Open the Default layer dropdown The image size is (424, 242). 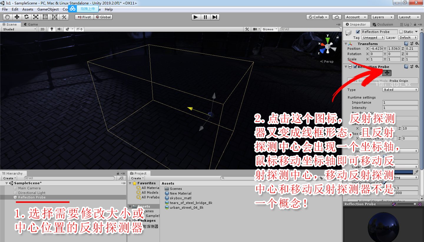pos(408,37)
